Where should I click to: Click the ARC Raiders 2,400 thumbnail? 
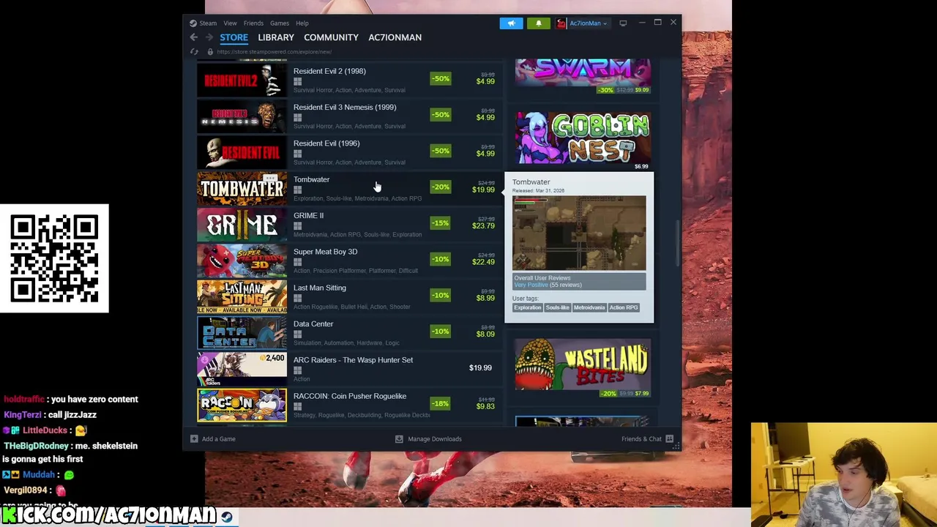pos(242,369)
